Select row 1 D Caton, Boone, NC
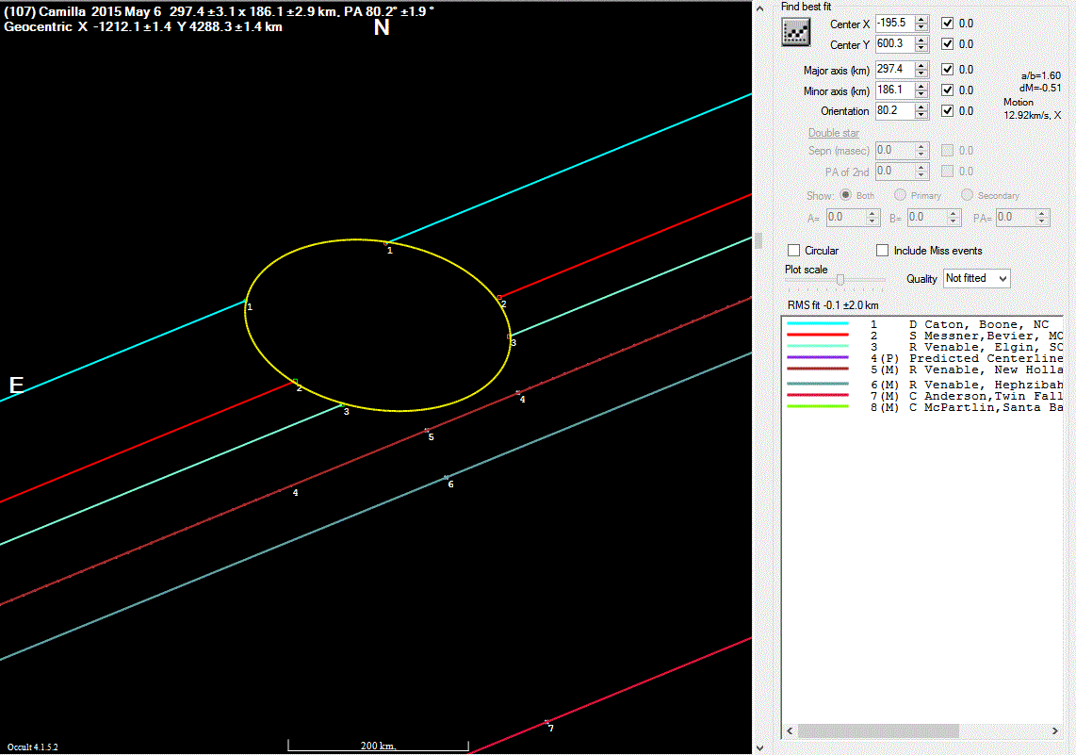 (x=923, y=324)
